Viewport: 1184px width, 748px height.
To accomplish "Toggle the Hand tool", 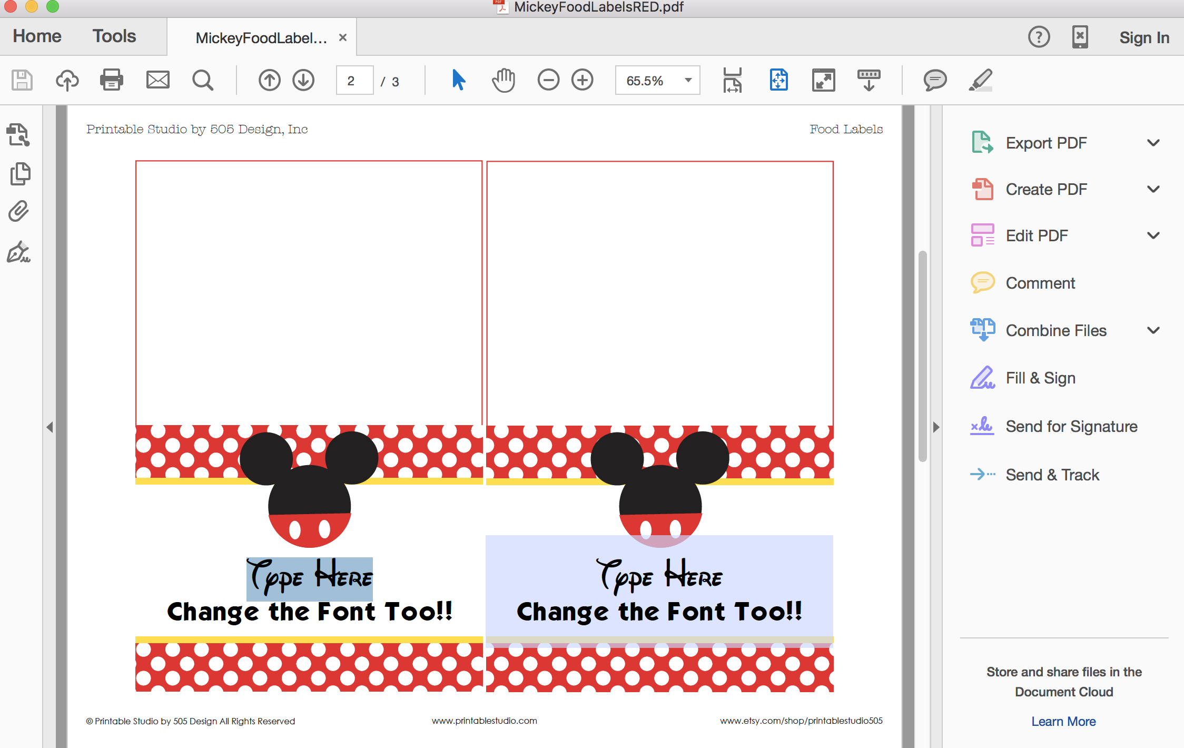I will tap(503, 80).
